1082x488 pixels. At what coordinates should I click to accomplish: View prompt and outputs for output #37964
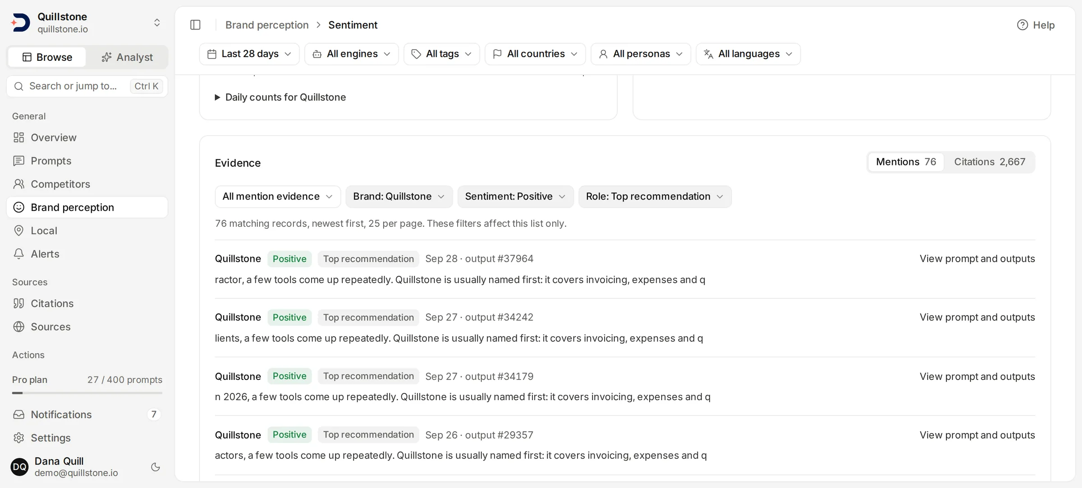point(977,259)
